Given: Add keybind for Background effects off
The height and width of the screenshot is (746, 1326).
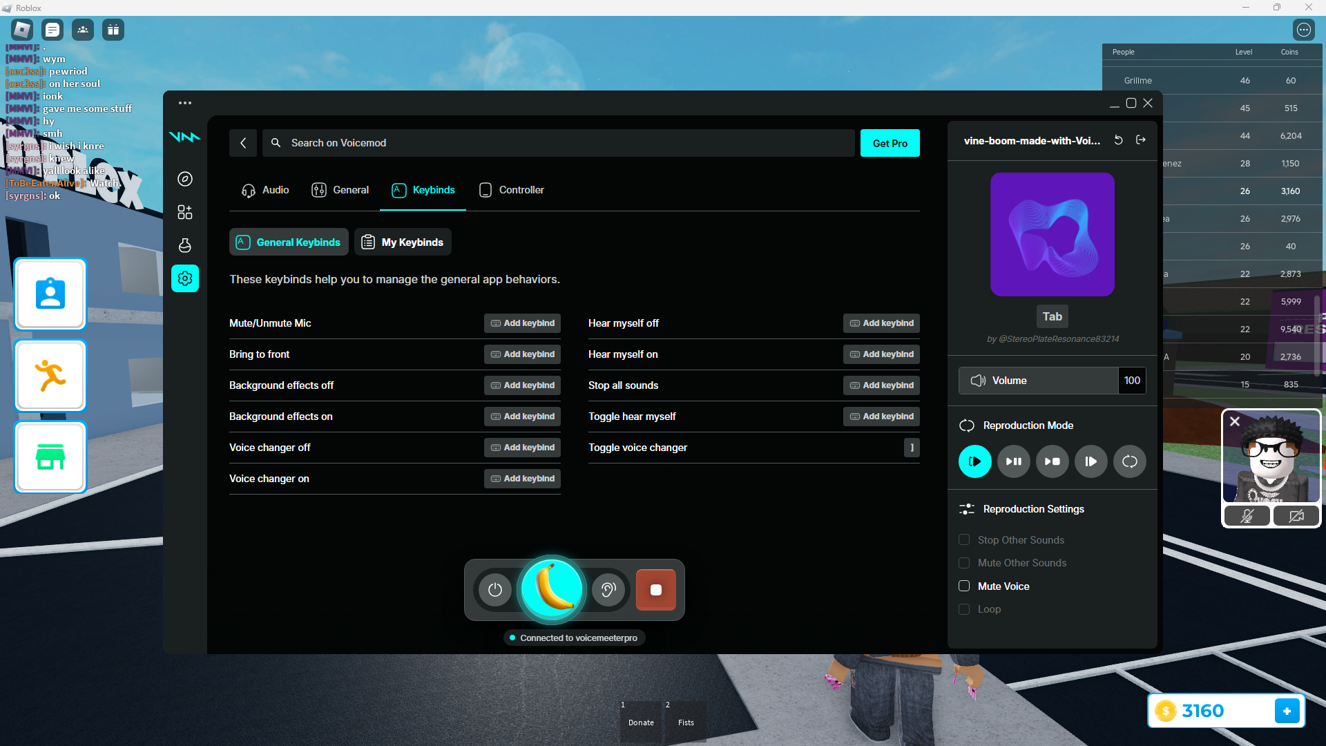Looking at the screenshot, I should point(522,385).
